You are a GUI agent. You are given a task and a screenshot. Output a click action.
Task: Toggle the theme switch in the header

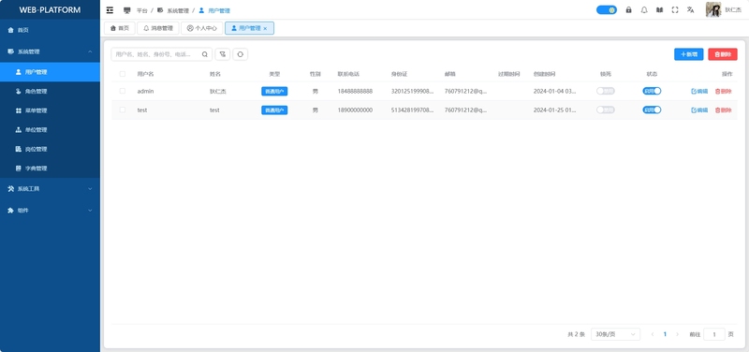pos(607,10)
